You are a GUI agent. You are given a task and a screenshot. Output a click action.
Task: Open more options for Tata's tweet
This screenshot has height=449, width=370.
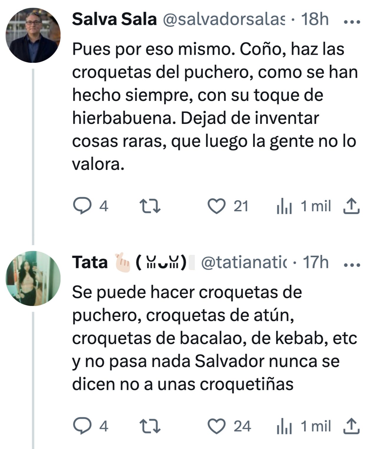352,264
